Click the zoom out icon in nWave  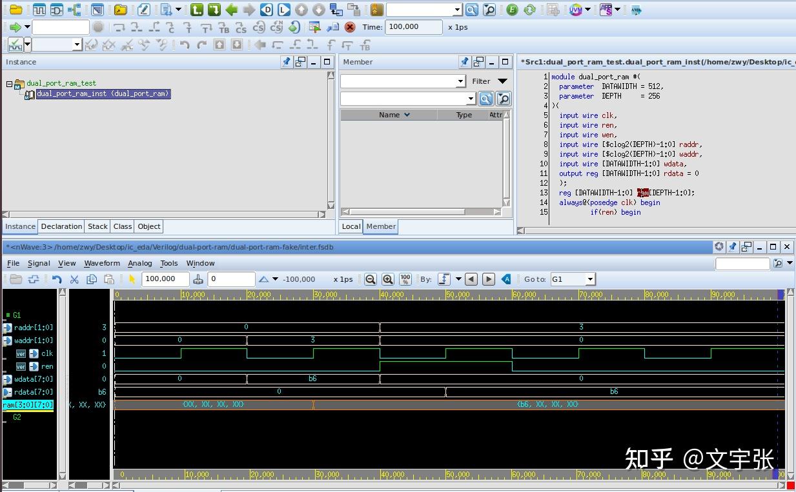[371, 279]
